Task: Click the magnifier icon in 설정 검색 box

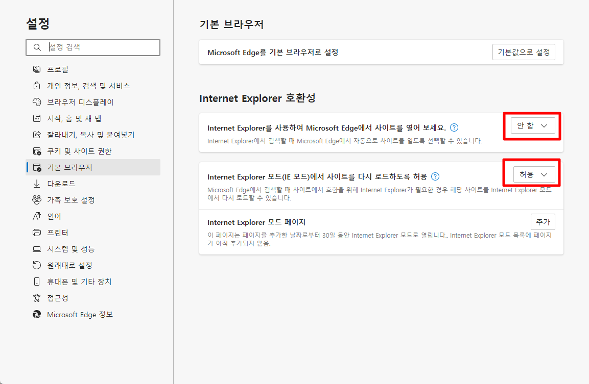Action: (37, 47)
